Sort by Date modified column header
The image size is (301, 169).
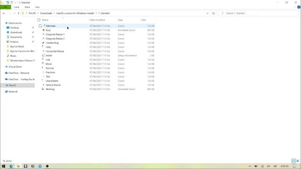point(97,20)
